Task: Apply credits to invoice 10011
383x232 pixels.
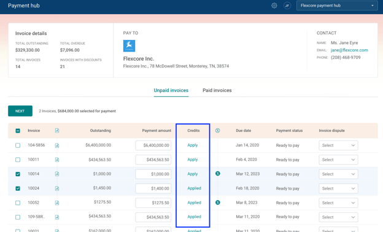Action: pos(193,160)
